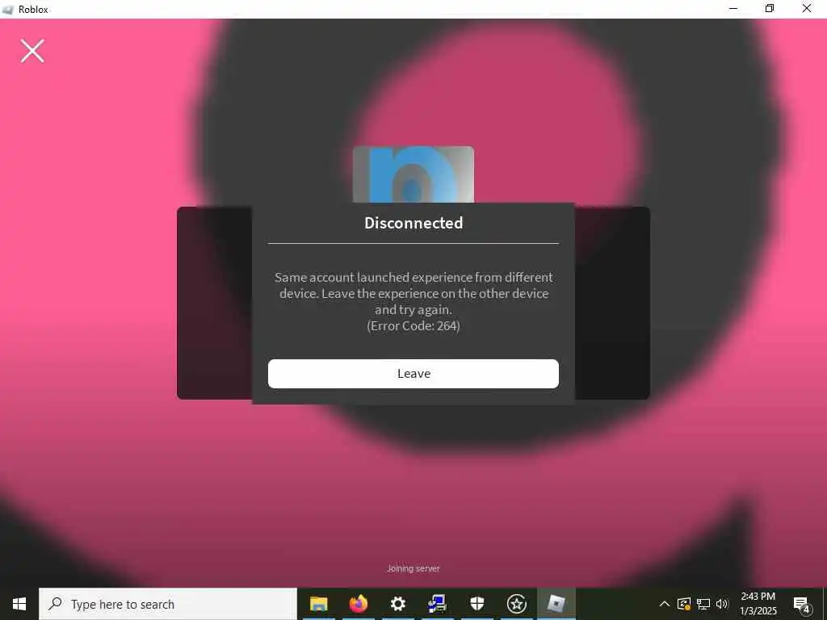Screen dimensions: 827x620
Task: Click the update-status tray icon with orange dot
Action: pyautogui.click(x=683, y=604)
